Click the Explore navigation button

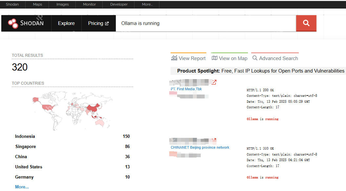(x=66, y=23)
